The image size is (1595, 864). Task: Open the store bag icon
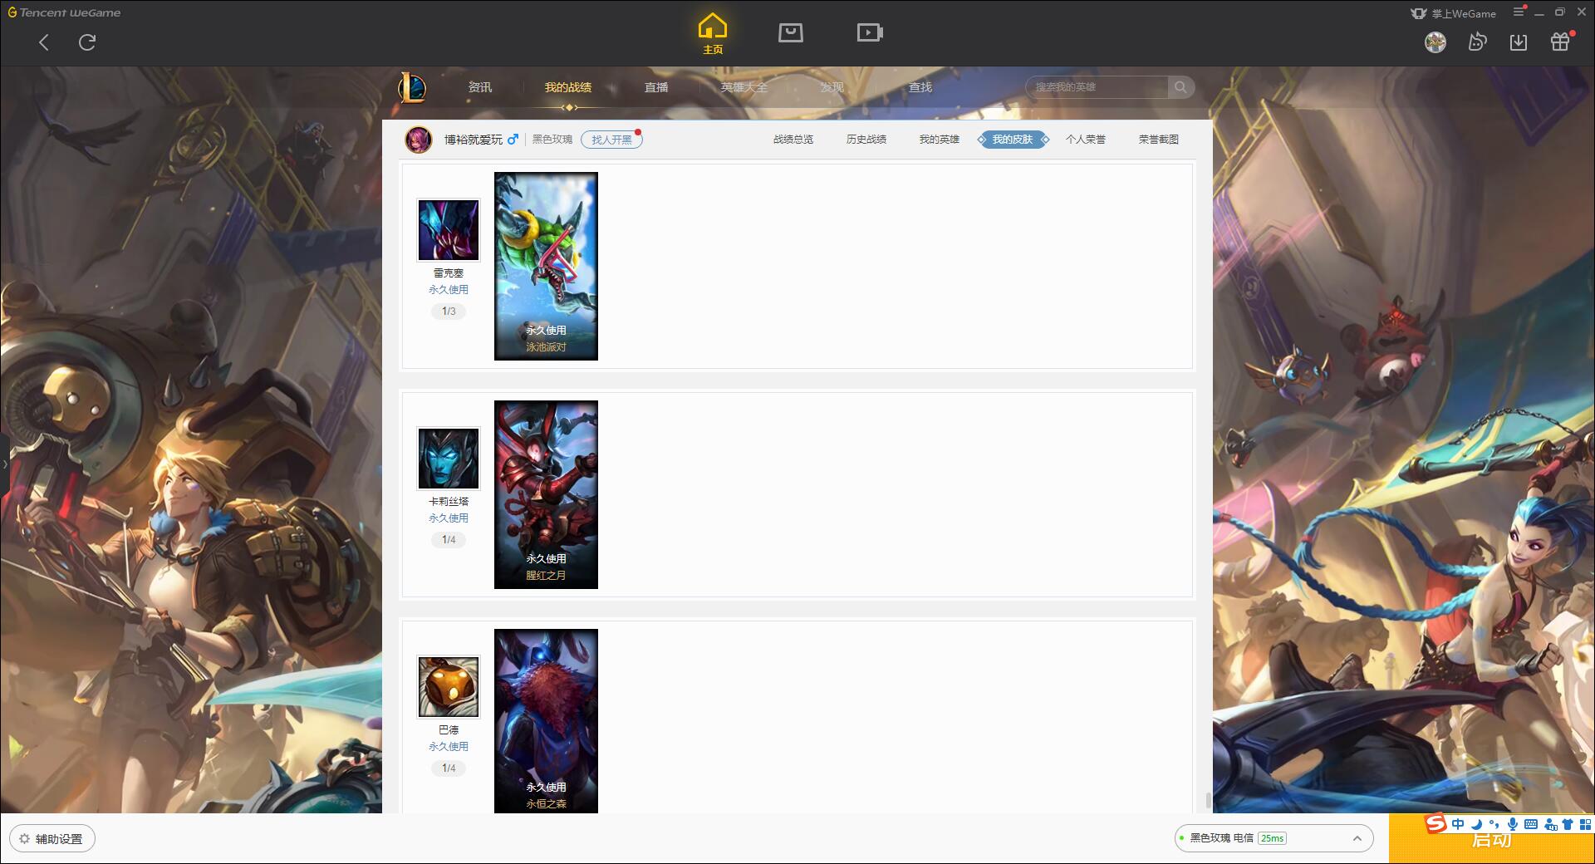point(791,32)
